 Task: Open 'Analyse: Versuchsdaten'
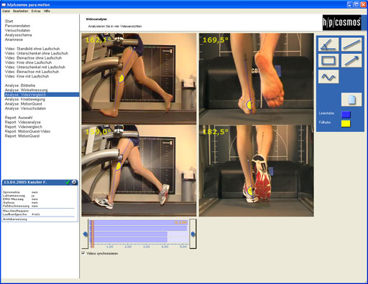[25, 108]
